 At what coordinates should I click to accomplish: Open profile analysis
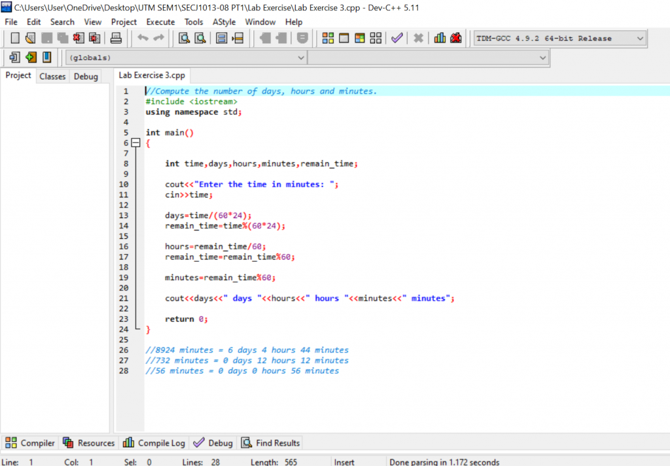[x=438, y=37]
